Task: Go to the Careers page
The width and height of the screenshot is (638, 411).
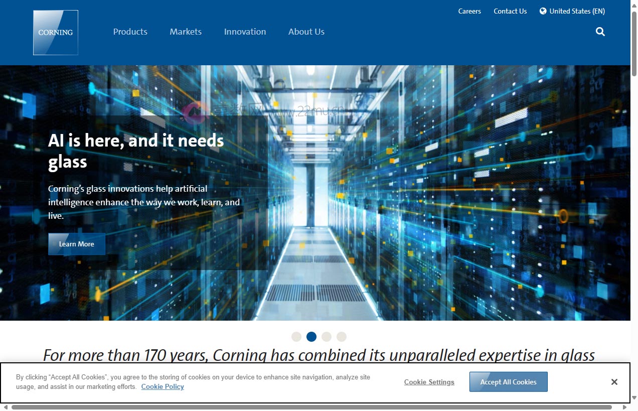Action: click(x=469, y=11)
